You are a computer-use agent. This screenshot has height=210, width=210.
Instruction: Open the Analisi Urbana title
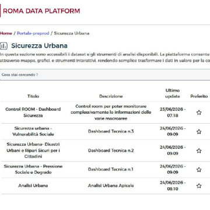coord(33,185)
